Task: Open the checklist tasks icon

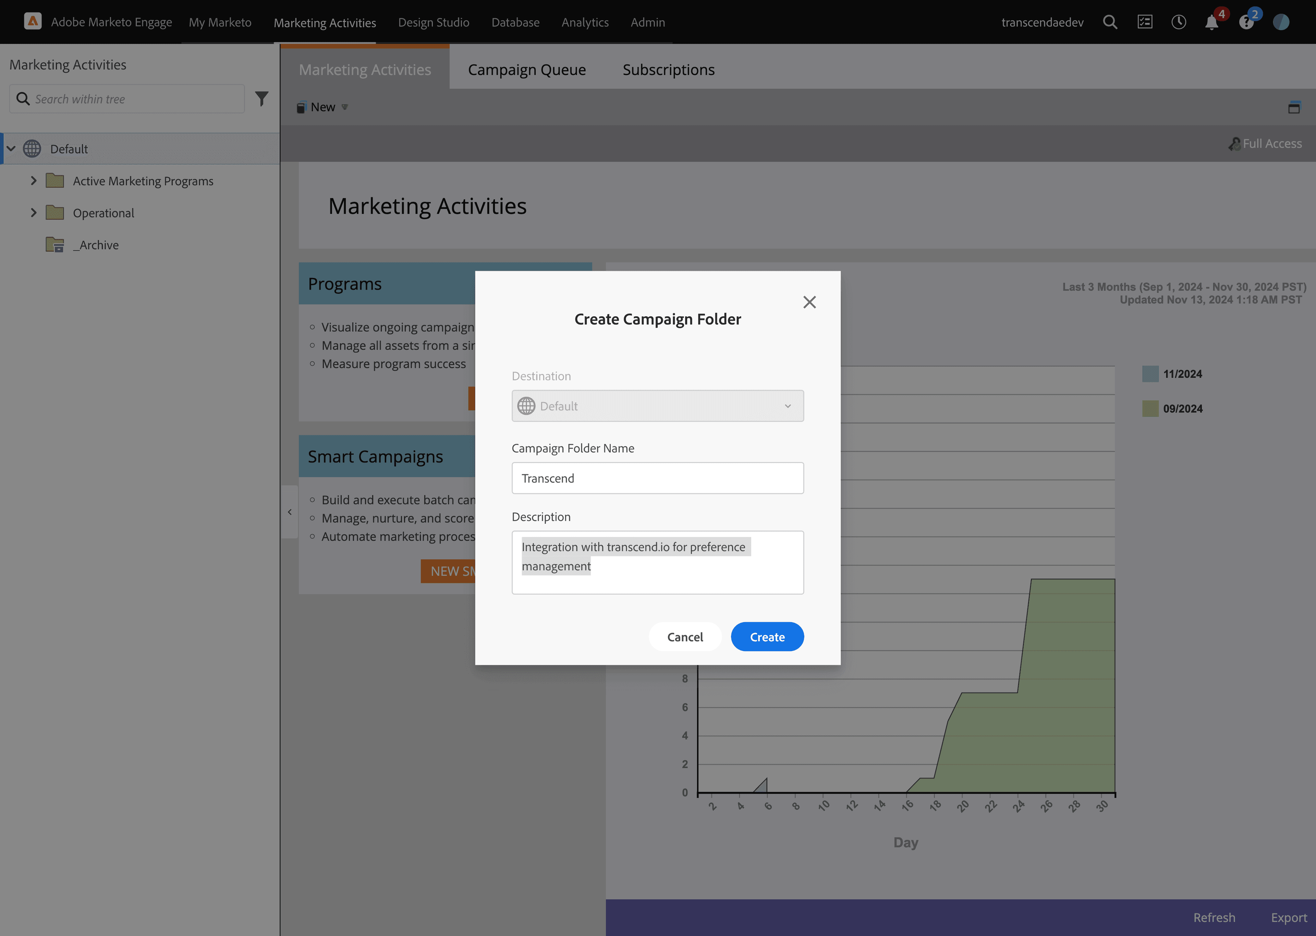Action: [x=1144, y=23]
